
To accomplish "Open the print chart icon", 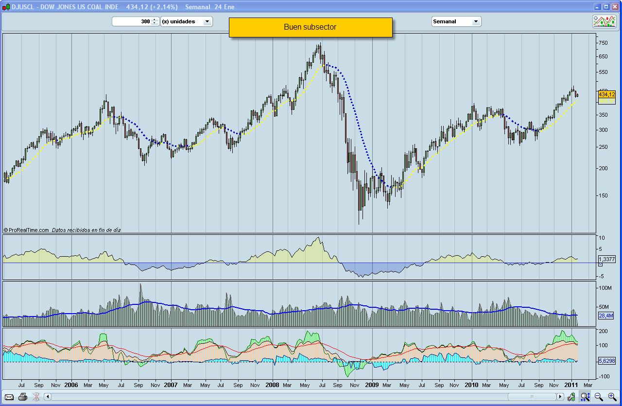I will point(22,397).
